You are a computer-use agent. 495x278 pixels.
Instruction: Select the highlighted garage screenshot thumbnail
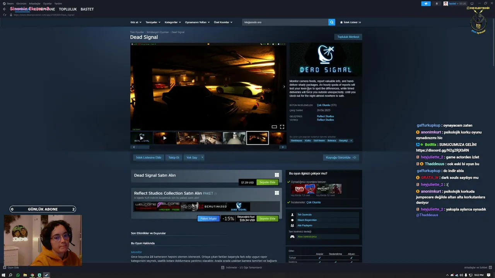(258, 138)
